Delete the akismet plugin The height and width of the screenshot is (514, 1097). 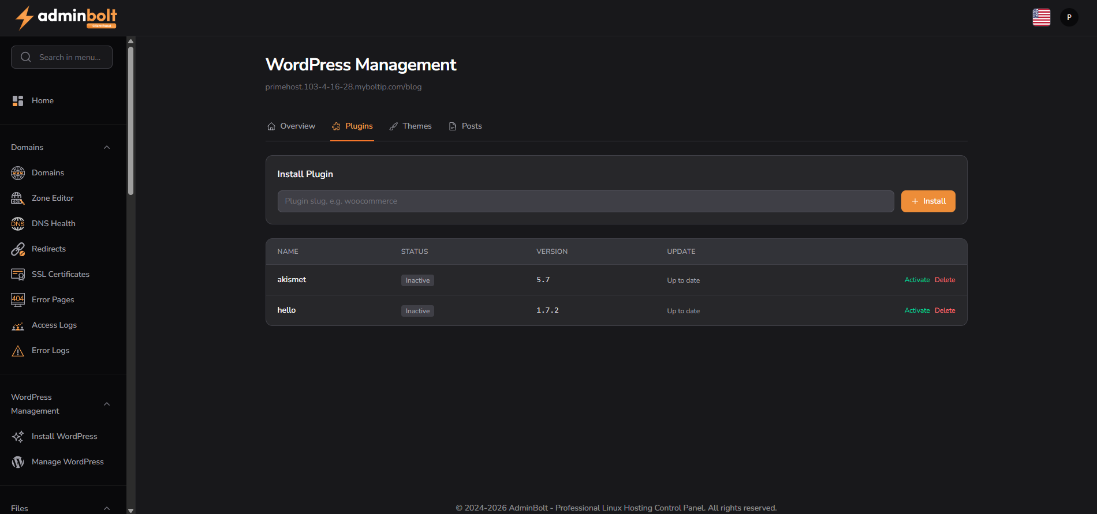tap(945, 280)
